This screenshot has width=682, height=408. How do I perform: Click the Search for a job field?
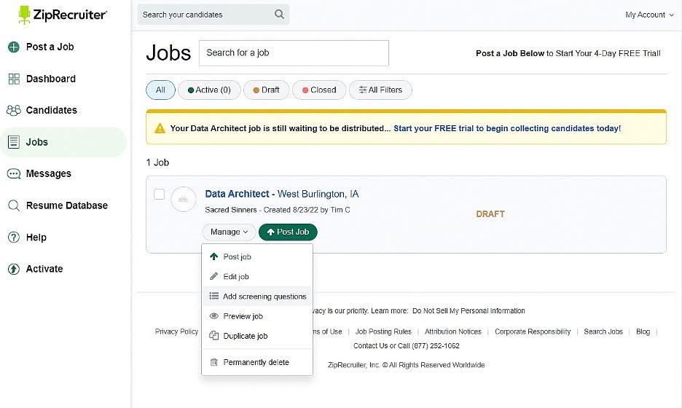point(294,53)
